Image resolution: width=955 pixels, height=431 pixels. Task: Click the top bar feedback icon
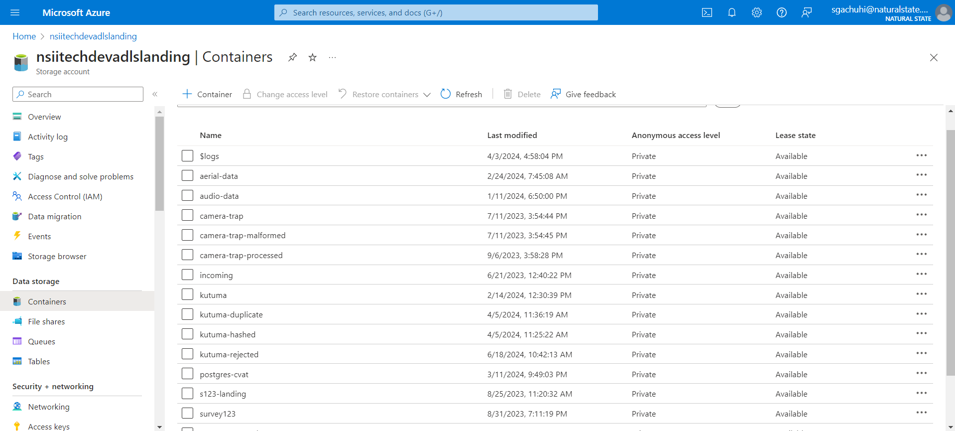(x=807, y=12)
